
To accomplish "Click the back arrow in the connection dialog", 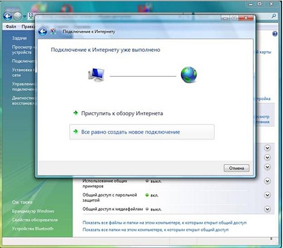I will point(43,32).
